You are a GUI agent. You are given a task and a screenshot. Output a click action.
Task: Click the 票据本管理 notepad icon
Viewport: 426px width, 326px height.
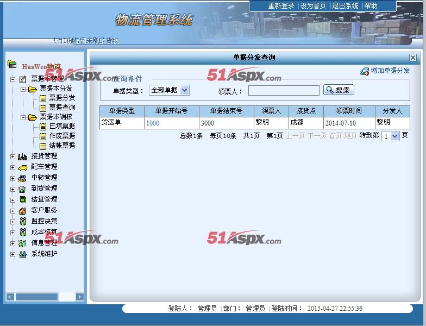pyautogui.click(x=23, y=79)
